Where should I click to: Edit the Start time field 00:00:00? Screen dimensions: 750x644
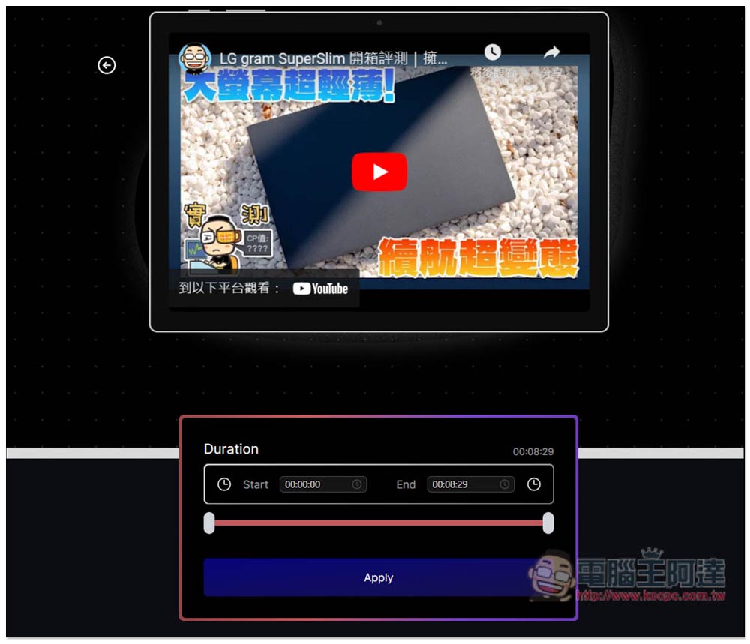coord(322,484)
